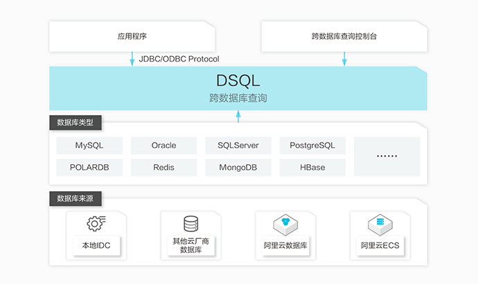Select the MySQL database tile

tap(89, 145)
